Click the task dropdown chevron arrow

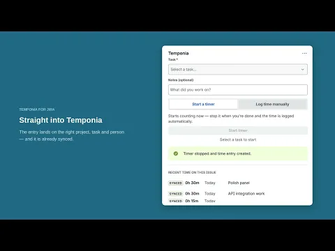(x=302, y=70)
